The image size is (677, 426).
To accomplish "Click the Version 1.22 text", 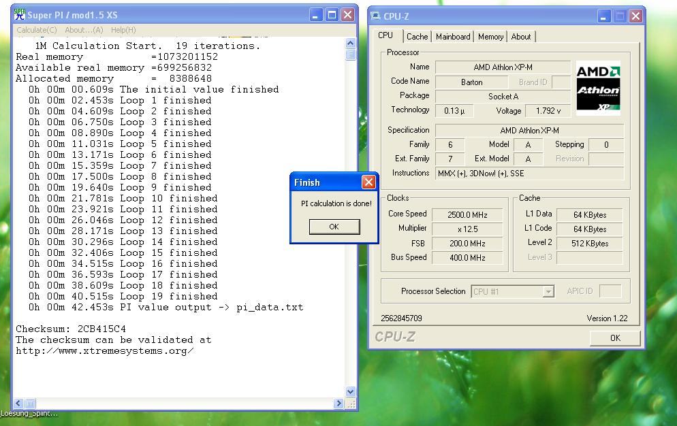I will tap(607, 318).
